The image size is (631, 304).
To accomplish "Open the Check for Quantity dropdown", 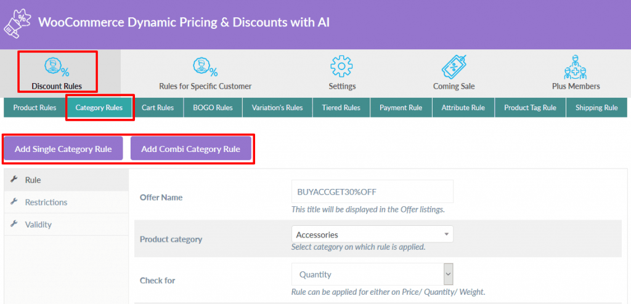I will coord(372,274).
